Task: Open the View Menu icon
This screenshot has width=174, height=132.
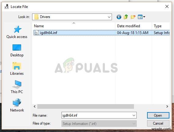Action: point(141,17)
